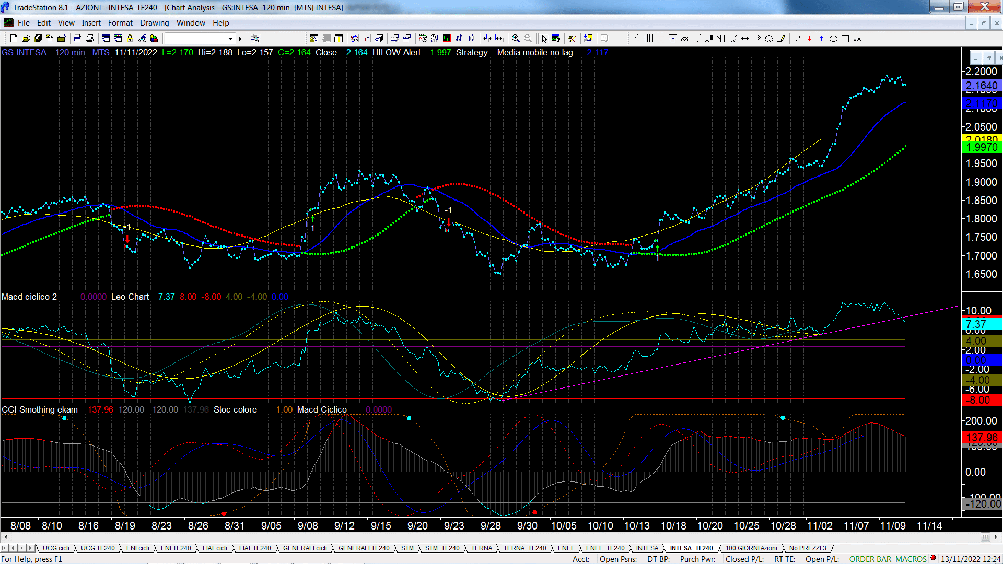The height and width of the screenshot is (564, 1003).
Task: Click the colored cubes toolbar icon
Action: coord(154,39)
